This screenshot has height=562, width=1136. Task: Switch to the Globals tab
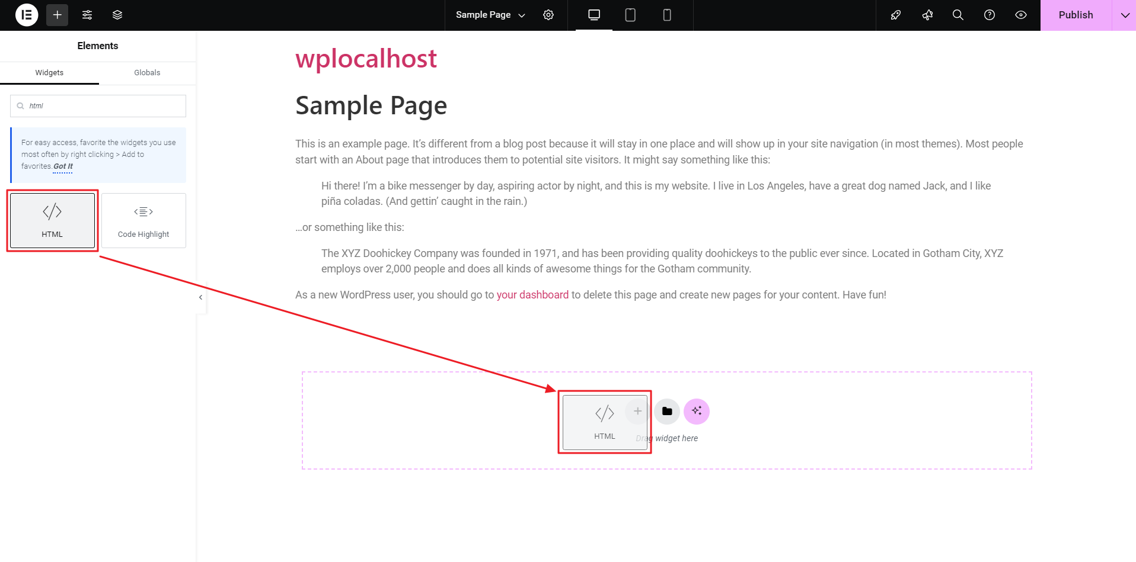[147, 73]
